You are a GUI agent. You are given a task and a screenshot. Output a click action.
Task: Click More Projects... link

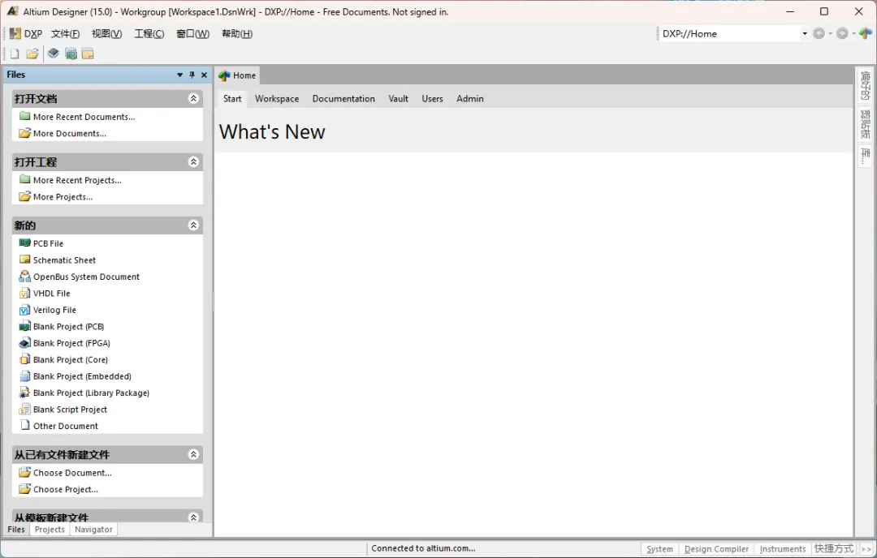[63, 197]
